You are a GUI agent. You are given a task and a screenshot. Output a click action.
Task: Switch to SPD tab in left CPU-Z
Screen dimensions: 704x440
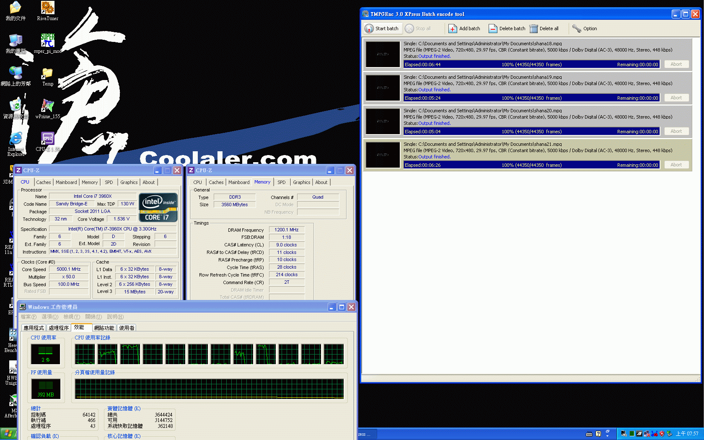point(109,182)
